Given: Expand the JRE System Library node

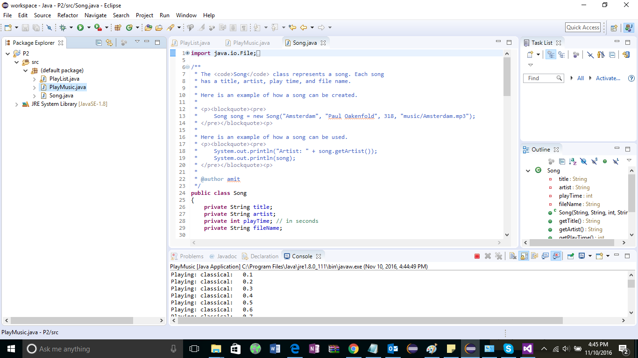Looking at the screenshot, I should click(17, 104).
